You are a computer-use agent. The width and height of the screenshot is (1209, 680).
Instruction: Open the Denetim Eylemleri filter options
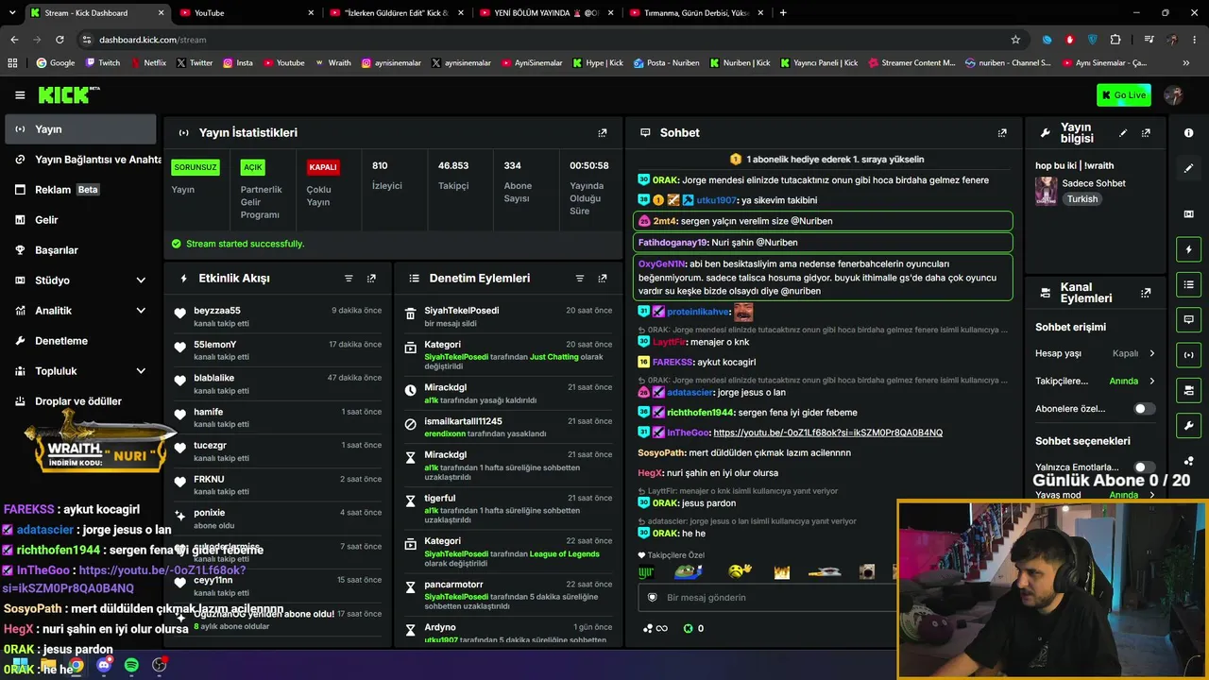click(x=580, y=279)
